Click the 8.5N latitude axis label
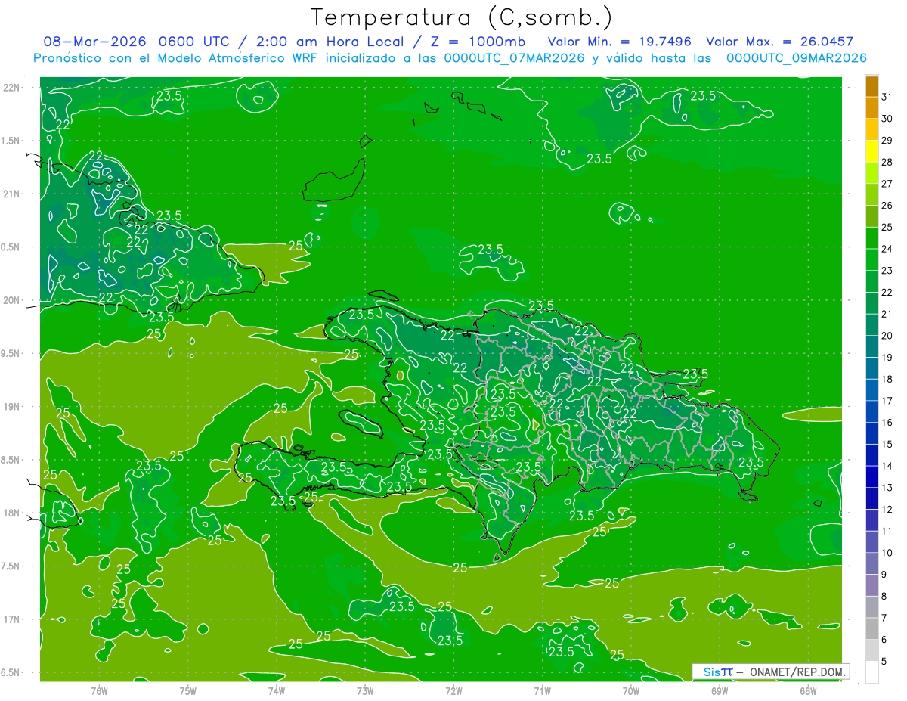The width and height of the screenshot is (907, 701). coord(11,460)
